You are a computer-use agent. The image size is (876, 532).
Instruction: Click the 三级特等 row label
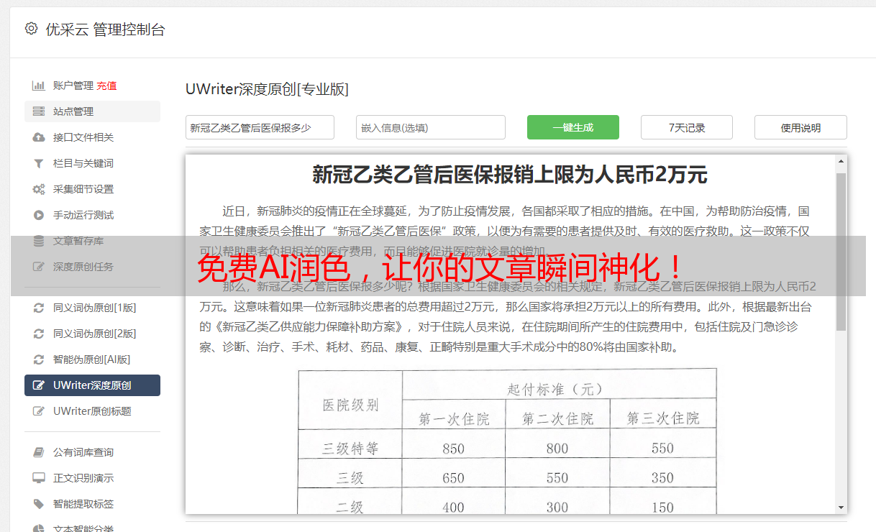[350, 449]
